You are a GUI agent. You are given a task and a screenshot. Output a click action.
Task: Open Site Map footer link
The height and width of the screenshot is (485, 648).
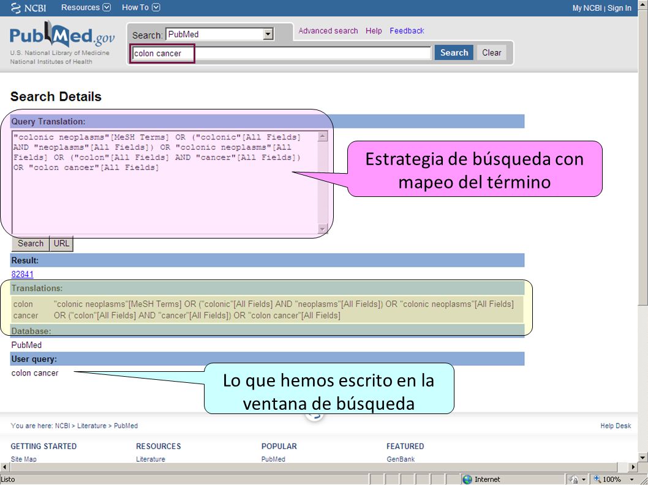pyautogui.click(x=23, y=459)
